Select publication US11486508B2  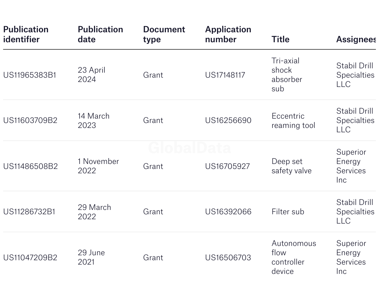click(x=30, y=166)
